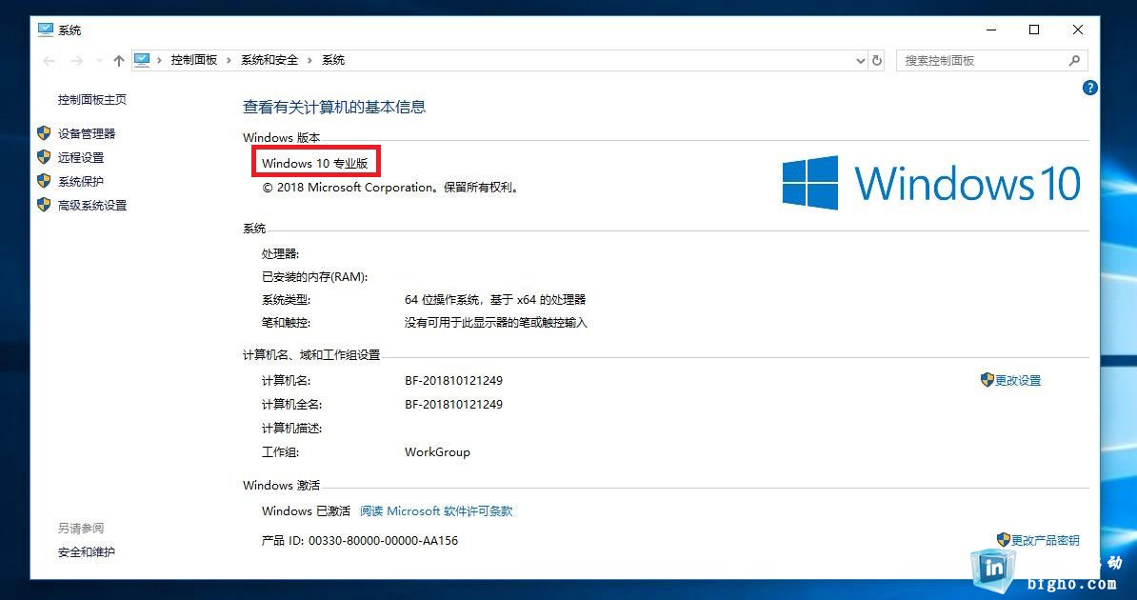Click the search magnifier icon

[1075, 61]
